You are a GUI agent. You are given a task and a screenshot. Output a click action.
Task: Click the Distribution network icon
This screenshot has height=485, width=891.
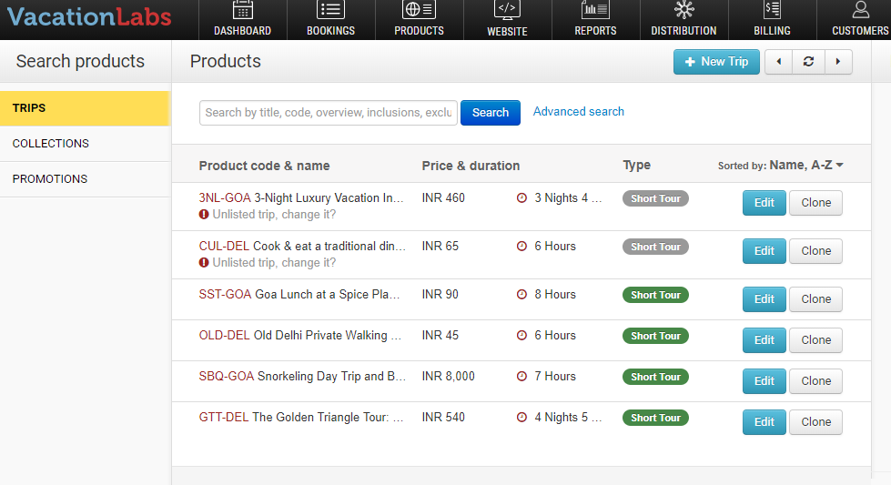pyautogui.click(x=683, y=10)
